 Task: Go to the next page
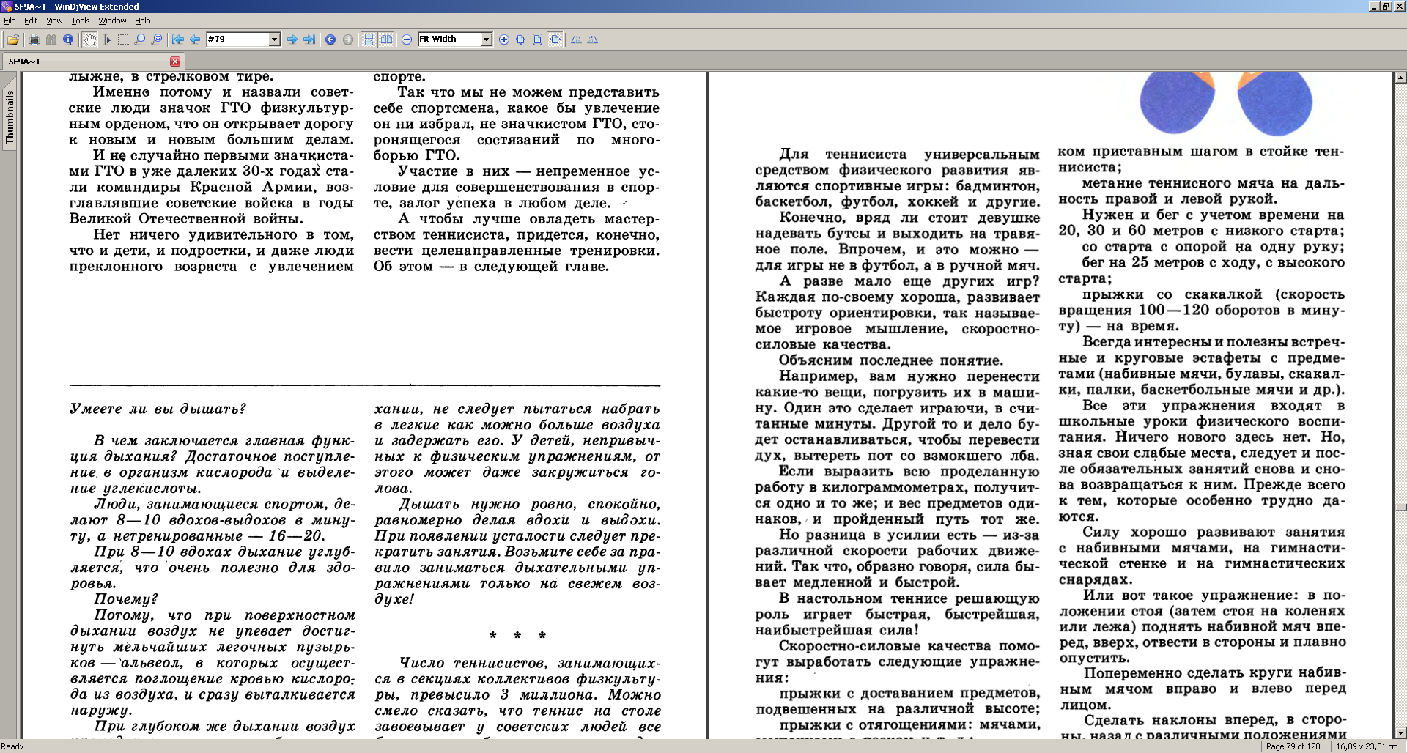(x=292, y=40)
